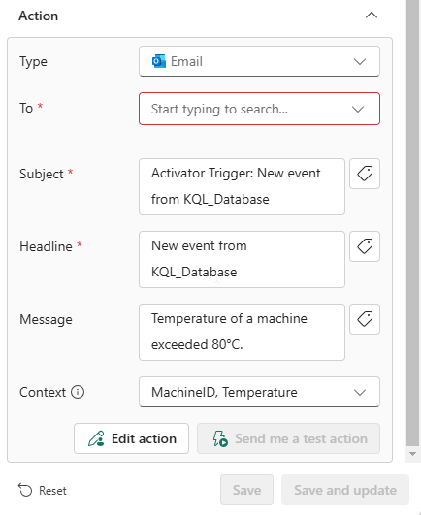Click the Context info icon

(x=78, y=392)
